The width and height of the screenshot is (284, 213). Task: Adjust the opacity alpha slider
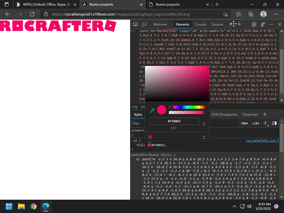pyautogui.click(x=187, y=113)
